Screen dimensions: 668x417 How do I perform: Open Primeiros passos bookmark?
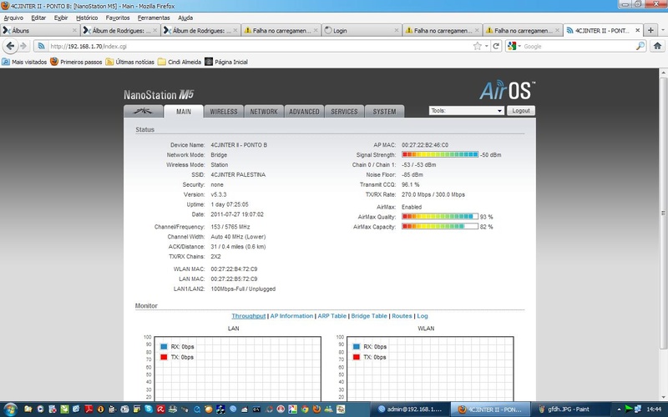(76, 62)
